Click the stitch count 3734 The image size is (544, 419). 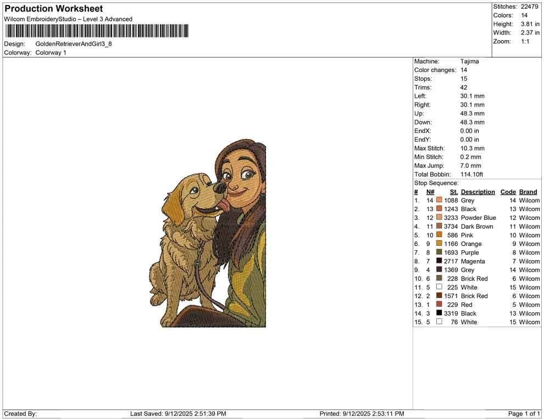(x=451, y=227)
